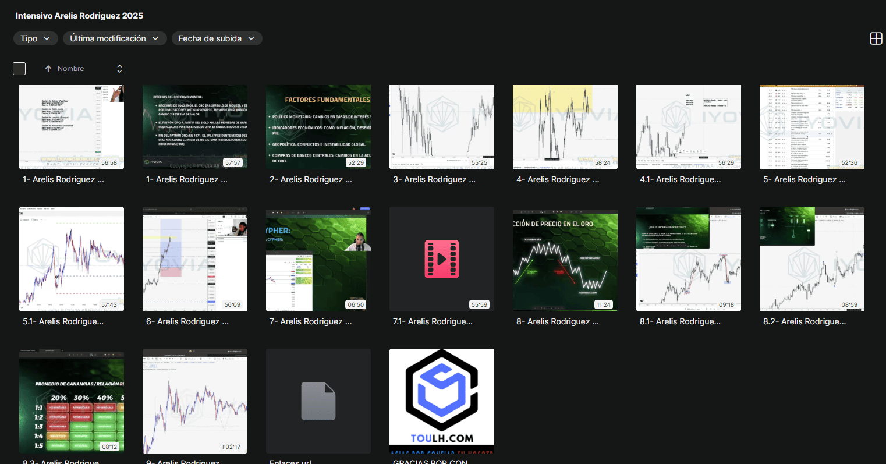The width and height of the screenshot is (886, 464).
Task: Select the 8.2- Arelis Rodriguez video thumbnail
Action: tap(811, 258)
